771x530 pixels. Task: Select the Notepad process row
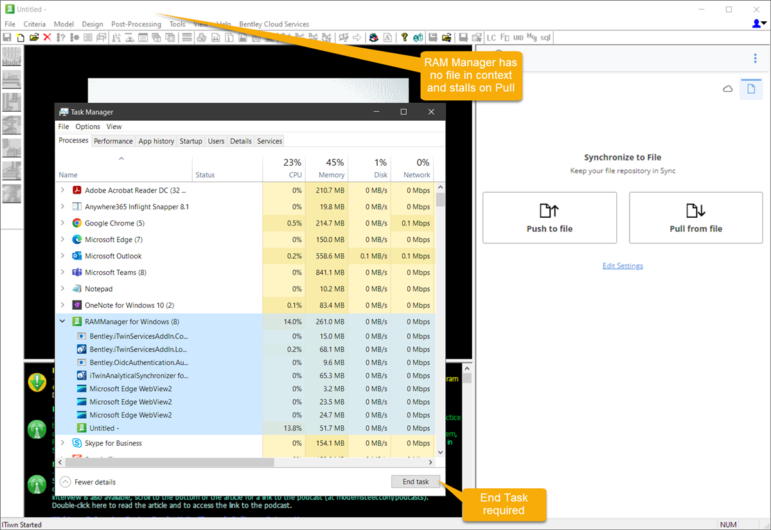245,288
